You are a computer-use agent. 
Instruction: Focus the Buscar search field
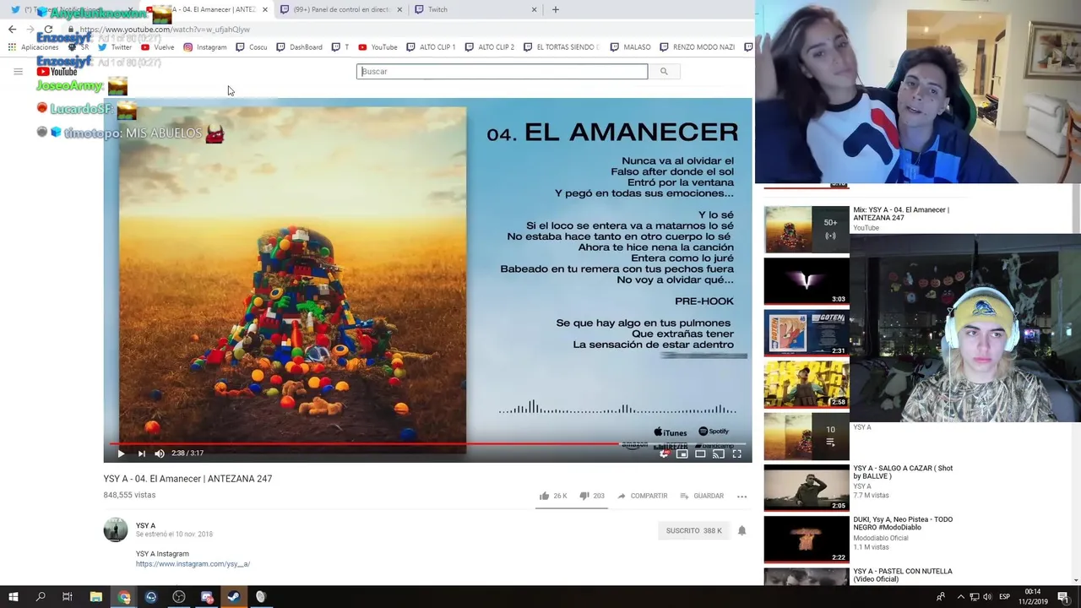(x=502, y=71)
